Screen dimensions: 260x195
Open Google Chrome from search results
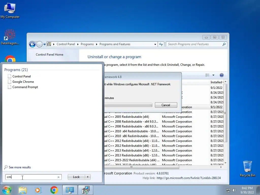point(23,82)
